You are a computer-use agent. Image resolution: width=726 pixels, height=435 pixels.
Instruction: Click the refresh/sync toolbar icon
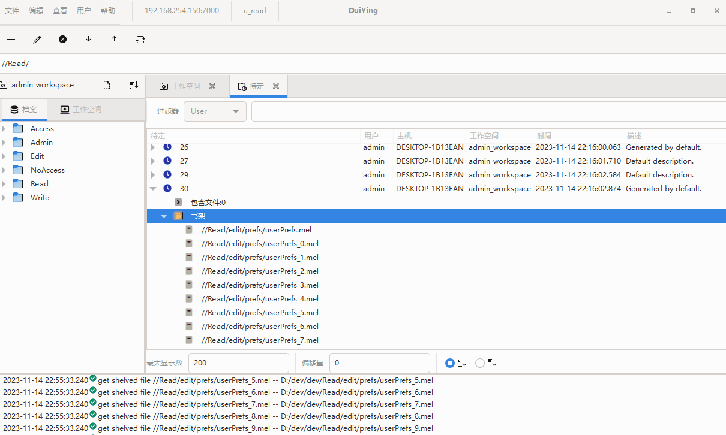[x=140, y=40]
